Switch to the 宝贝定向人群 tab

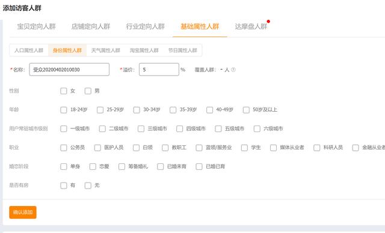coord(36,26)
